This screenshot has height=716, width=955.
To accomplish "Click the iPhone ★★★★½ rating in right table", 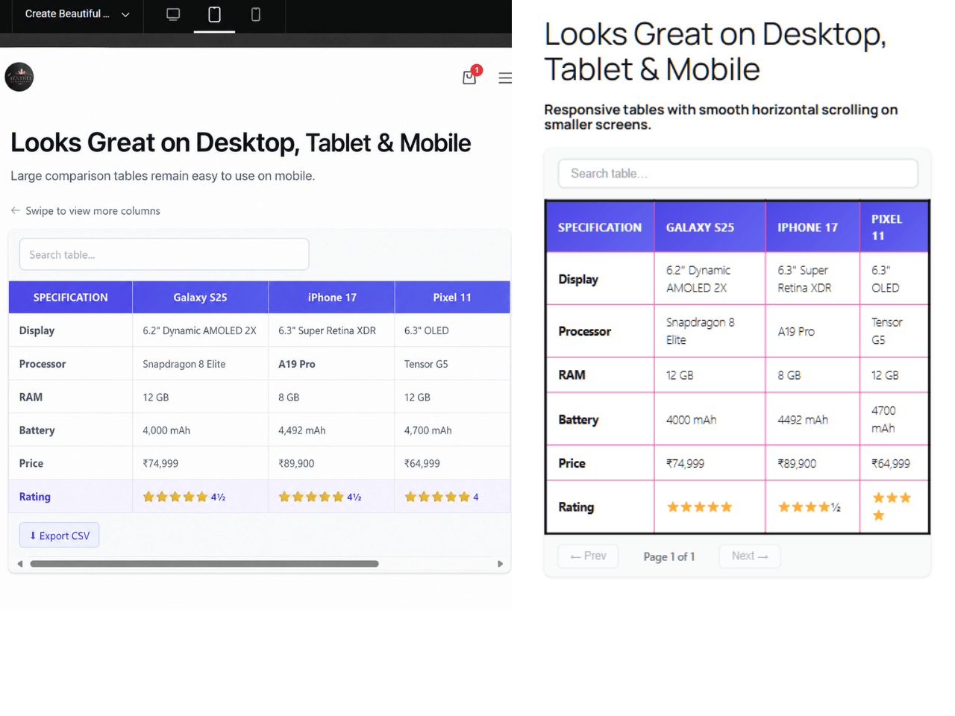I will 809,507.
